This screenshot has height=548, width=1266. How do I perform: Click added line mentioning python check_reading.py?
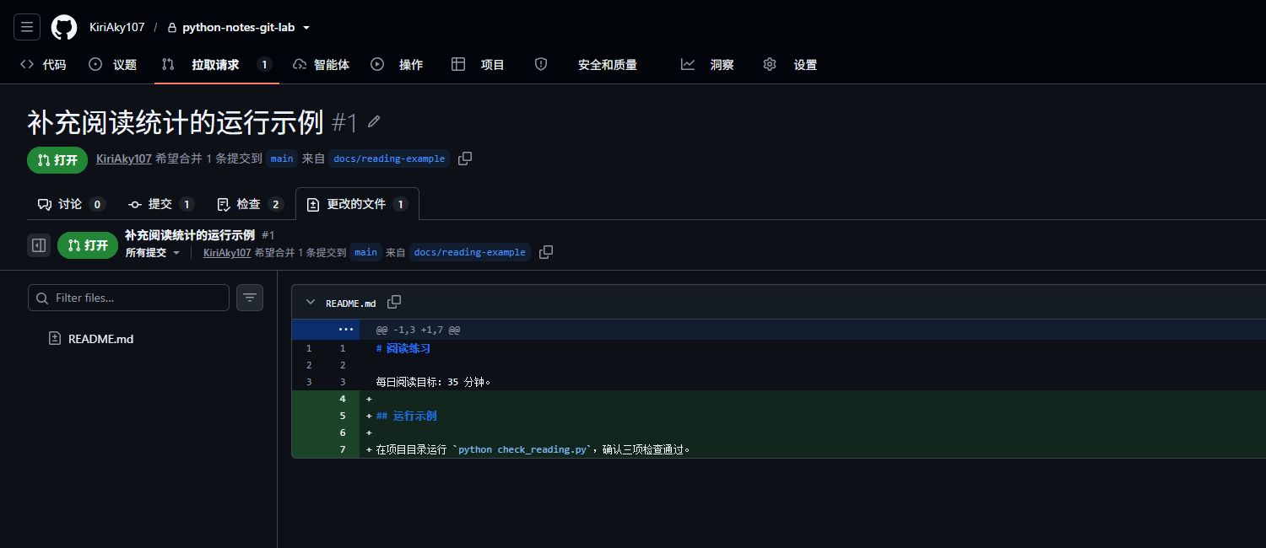pos(533,449)
